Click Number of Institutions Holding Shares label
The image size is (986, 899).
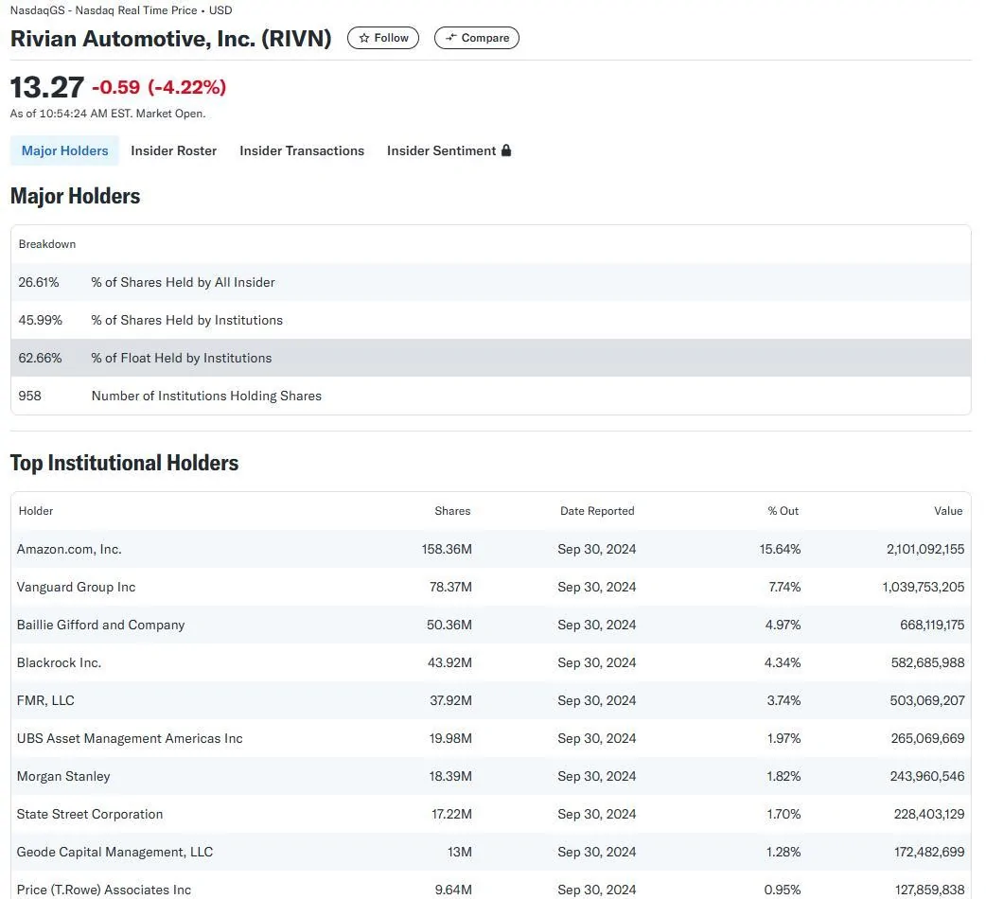[206, 397]
